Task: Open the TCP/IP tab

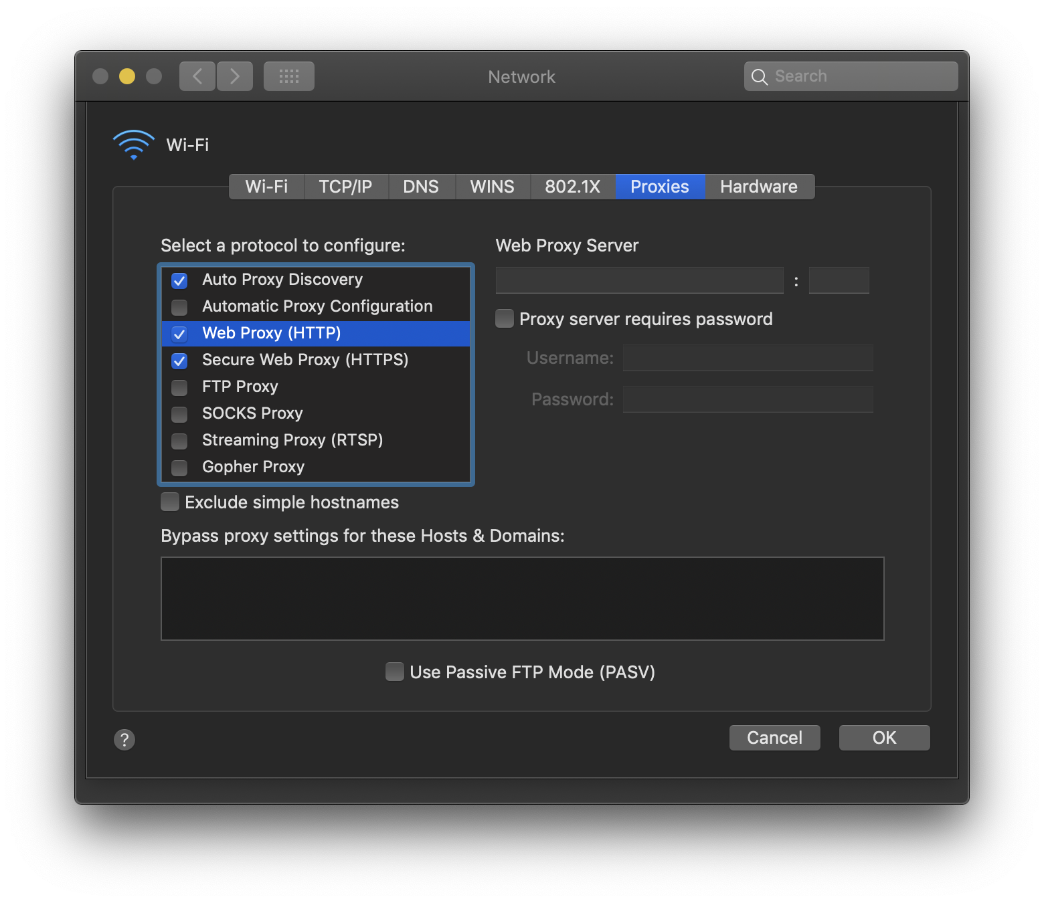Action: point(345,187)
